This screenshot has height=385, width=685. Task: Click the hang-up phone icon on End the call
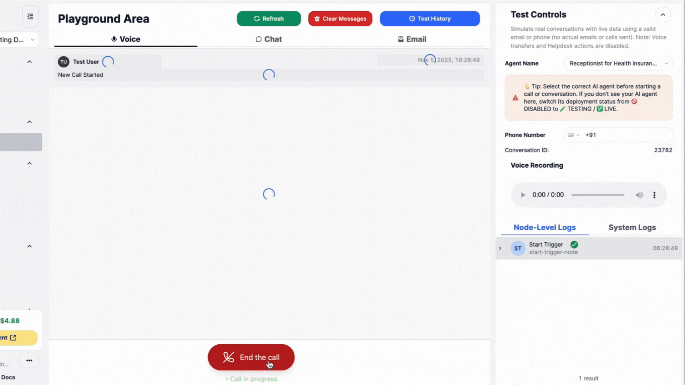point(228,357)
